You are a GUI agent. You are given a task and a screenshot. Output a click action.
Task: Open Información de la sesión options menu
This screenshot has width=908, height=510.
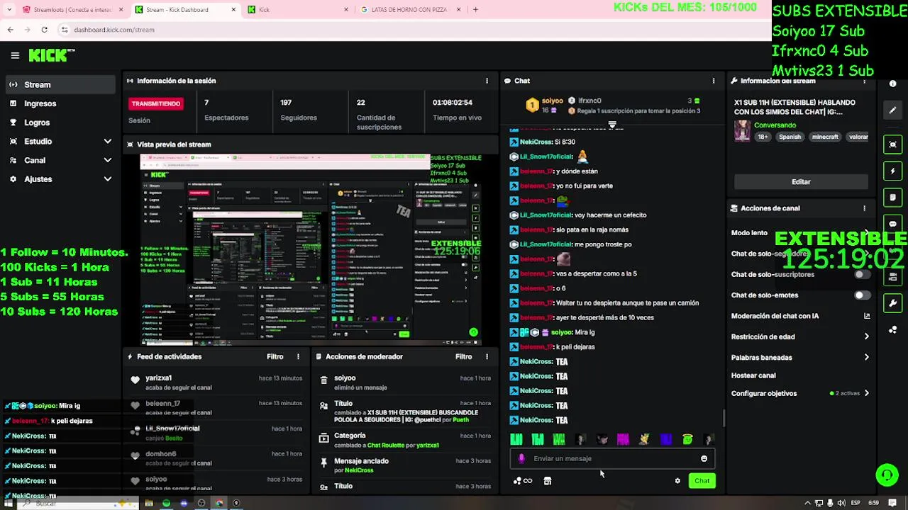[x=487, y=81]
